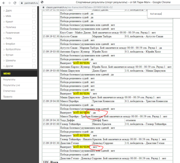The width and height of the screenshot is (180, 163).
Task: Check the Регби checkbox
Action: click(34, 38)
